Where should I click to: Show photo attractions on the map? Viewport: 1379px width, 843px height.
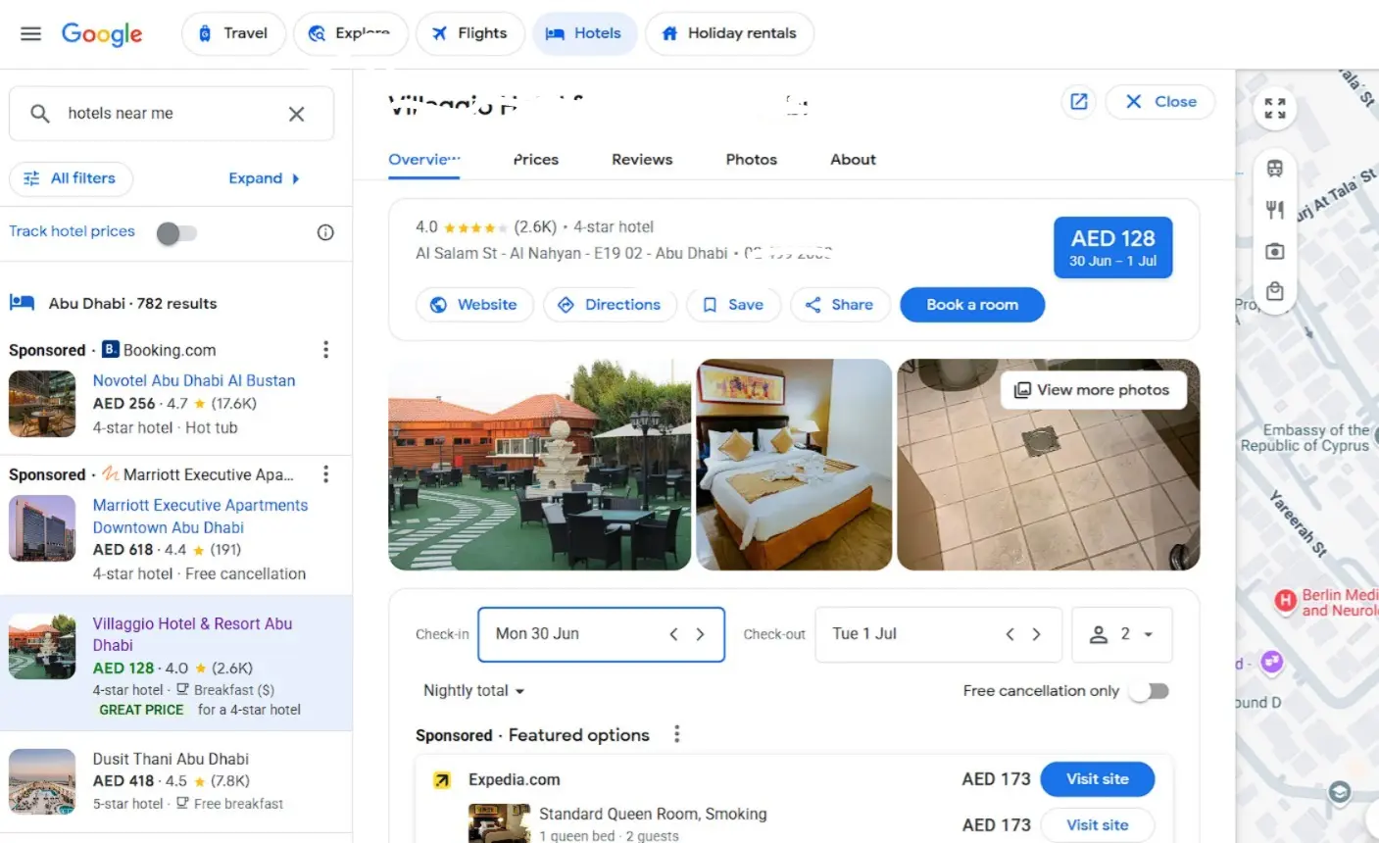(x=1275, y=251)
